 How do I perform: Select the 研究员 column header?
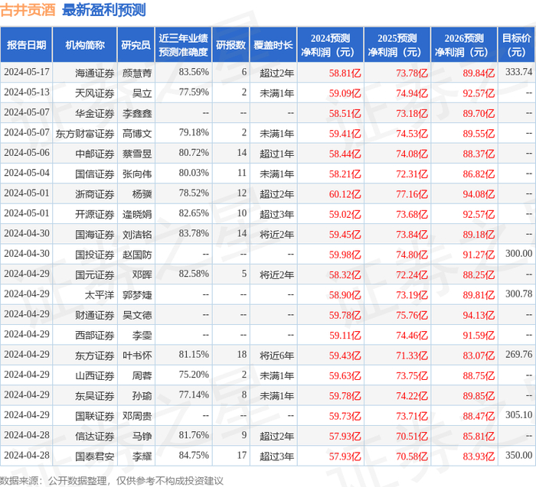coord(136,45)
